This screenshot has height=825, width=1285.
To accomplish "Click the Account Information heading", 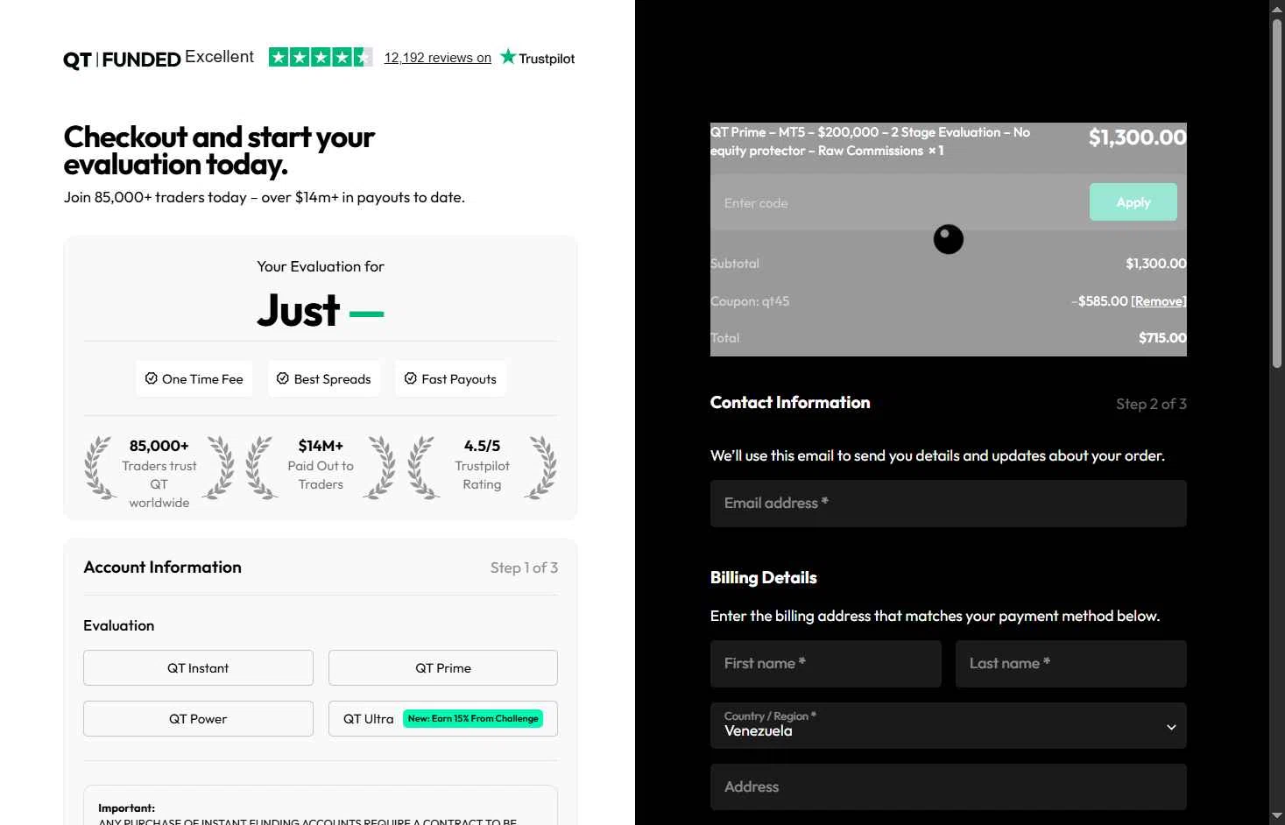I will (162, 568).
